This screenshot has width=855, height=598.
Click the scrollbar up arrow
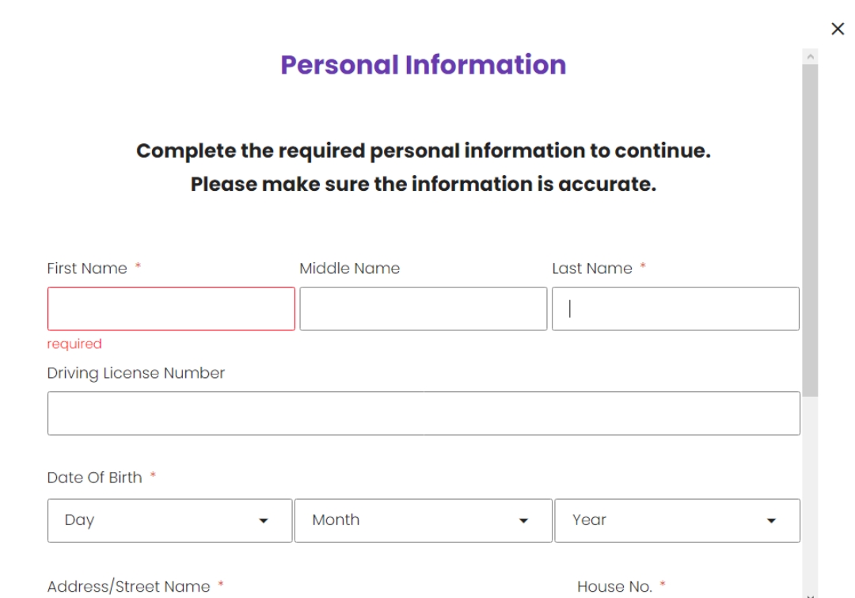[x=810, y=57]
